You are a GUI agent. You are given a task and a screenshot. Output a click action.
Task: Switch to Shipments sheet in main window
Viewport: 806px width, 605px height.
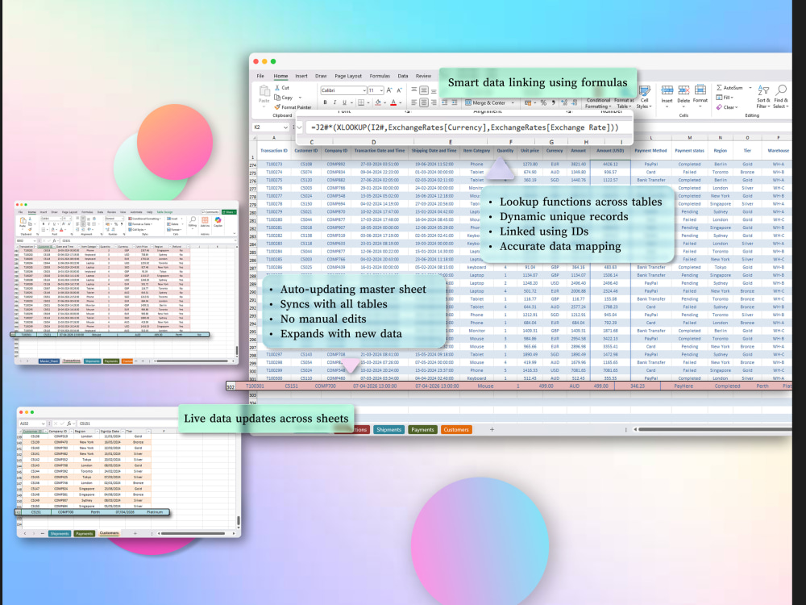388,430
